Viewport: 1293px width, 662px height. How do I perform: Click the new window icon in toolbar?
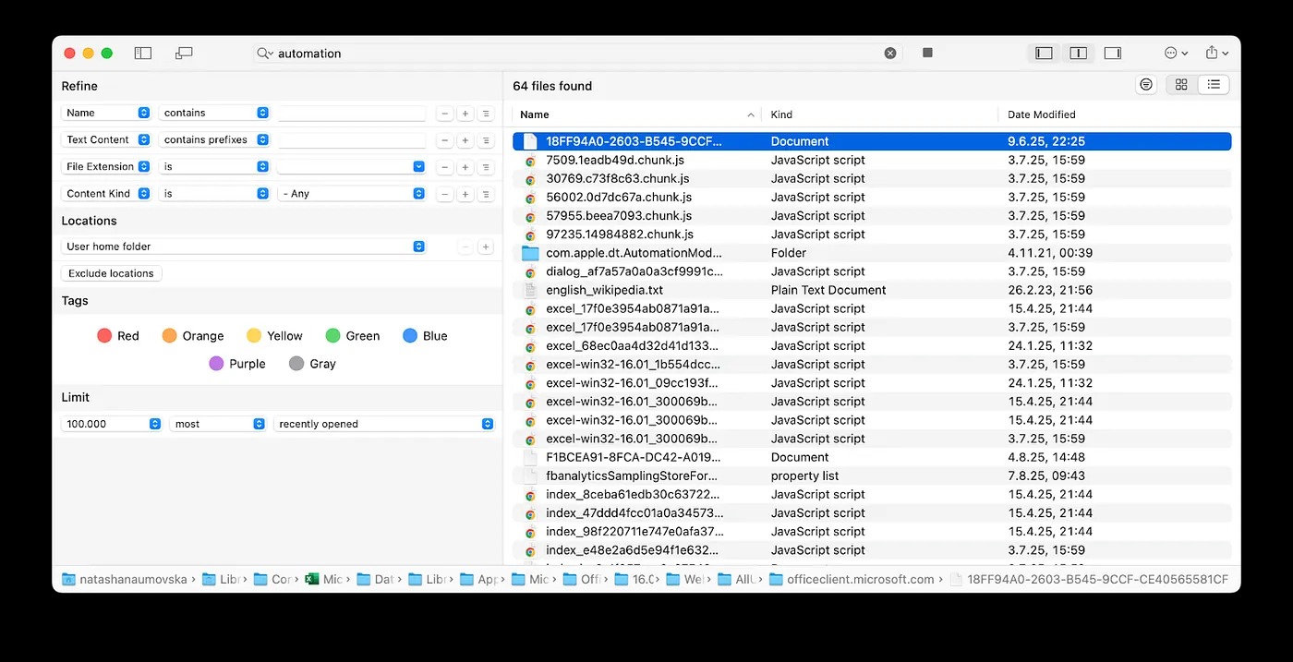tap(184, 54)
